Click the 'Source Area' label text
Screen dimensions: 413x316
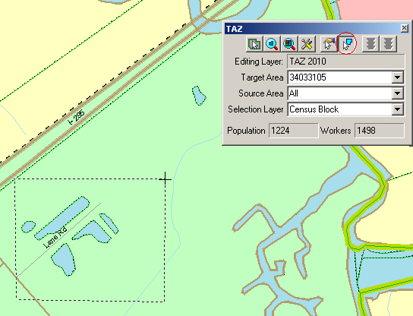[x=260, y=93]
